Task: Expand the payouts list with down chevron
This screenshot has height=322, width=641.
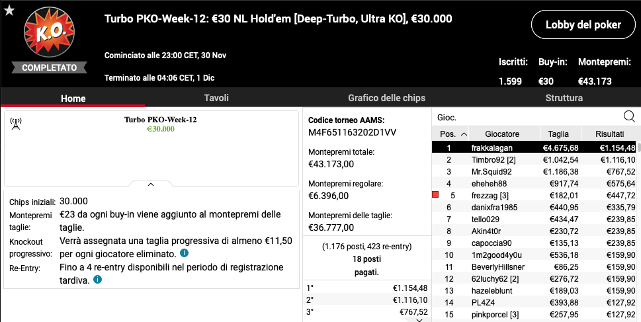Action: pos(419,321)
